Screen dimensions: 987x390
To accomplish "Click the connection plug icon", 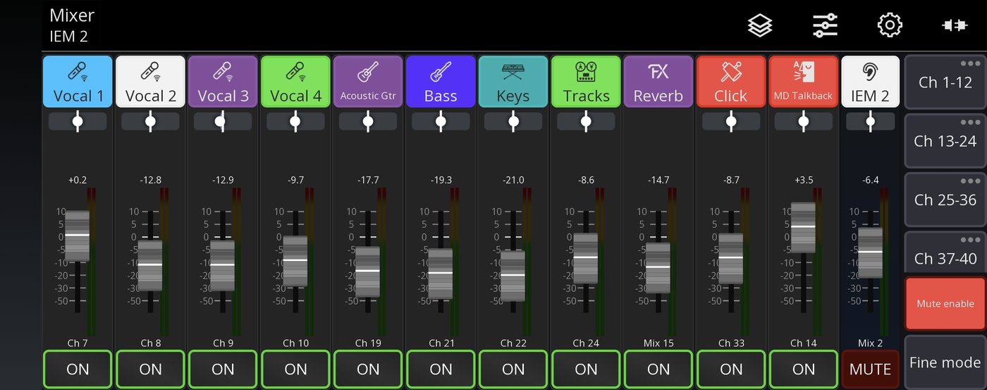I will (x=955, y=26).
